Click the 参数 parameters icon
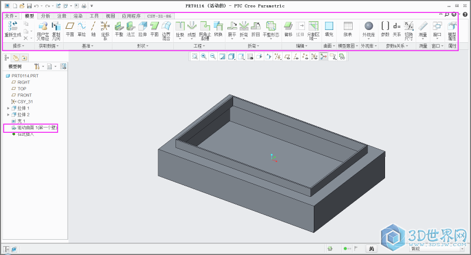 click(385, 26)
